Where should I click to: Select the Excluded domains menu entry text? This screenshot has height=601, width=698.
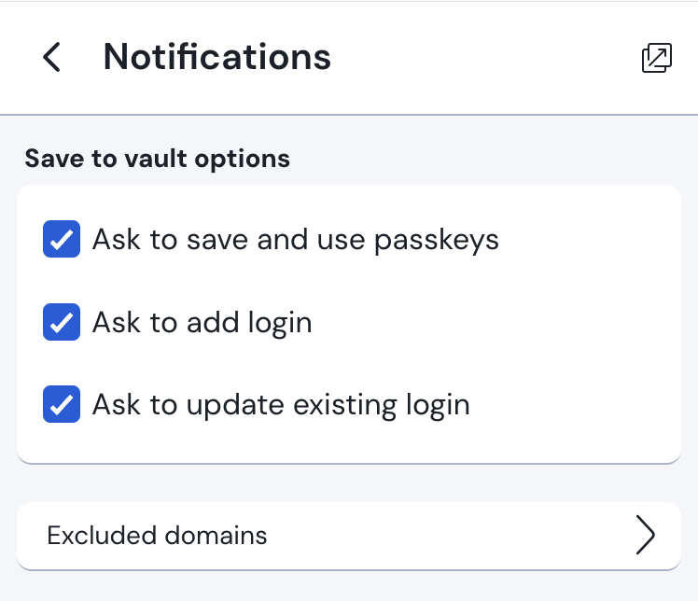pos(157,536)
